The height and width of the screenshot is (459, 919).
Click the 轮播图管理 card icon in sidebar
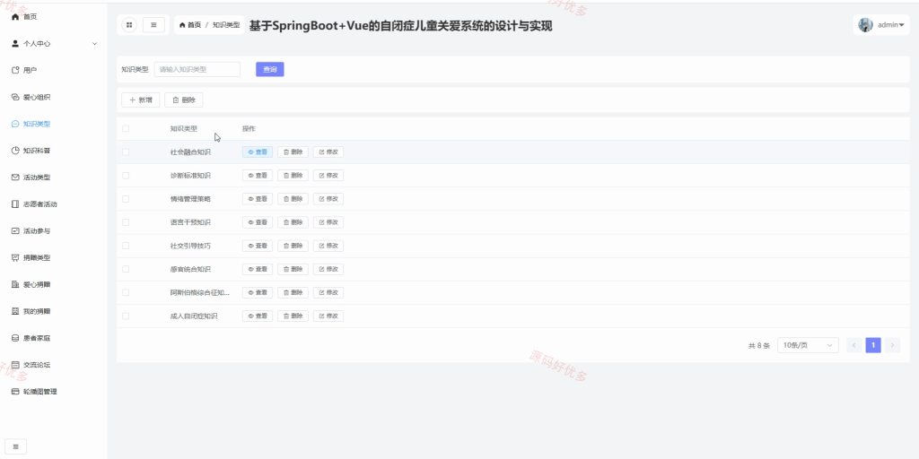click(x=16, y=392)
